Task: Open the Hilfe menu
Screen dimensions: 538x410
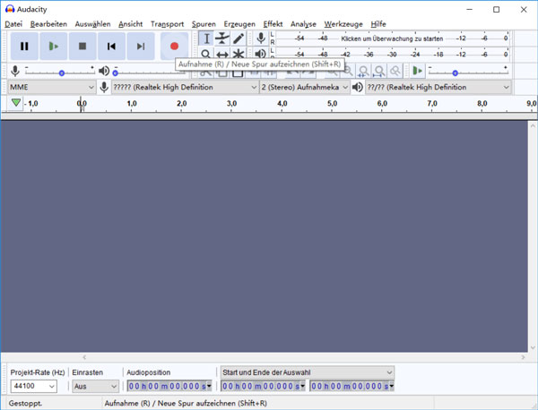Action: tap(378, 24)
